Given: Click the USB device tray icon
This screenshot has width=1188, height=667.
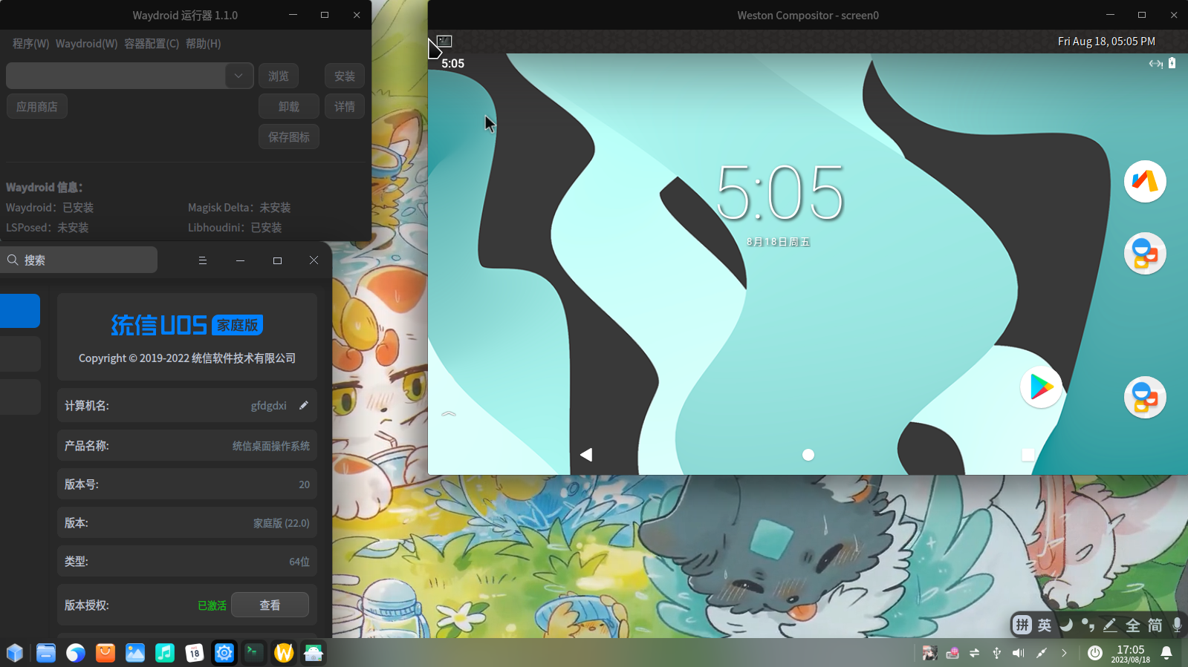Looking at the screenshot, I should point(997,653).
